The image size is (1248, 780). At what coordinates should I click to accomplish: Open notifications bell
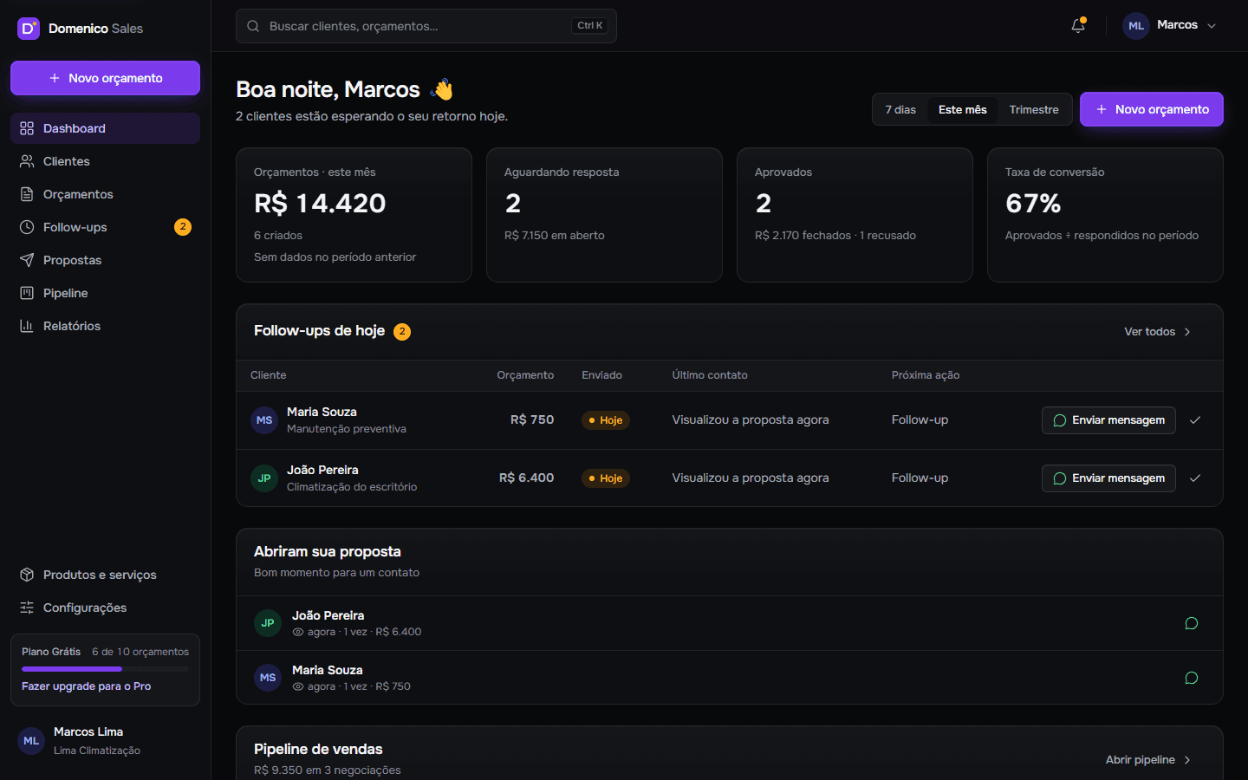(x=1078, y=25)
